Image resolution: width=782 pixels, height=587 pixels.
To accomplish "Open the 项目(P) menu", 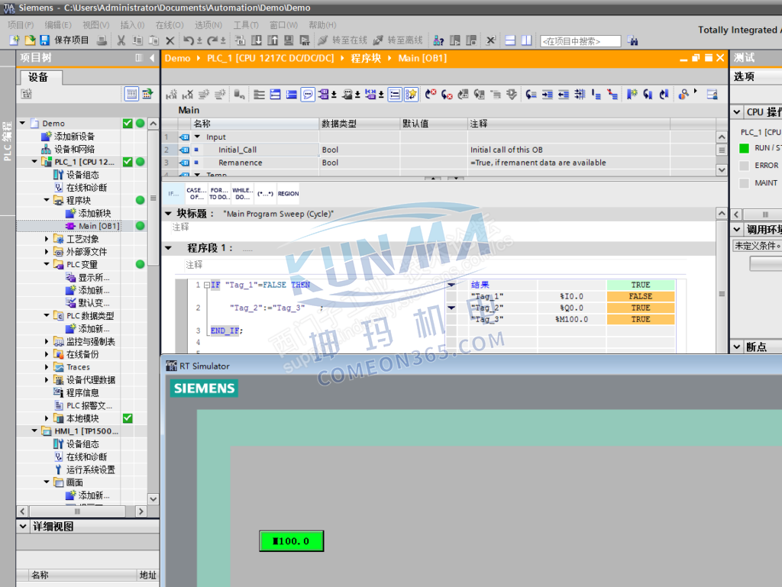I will click(21, 25).
